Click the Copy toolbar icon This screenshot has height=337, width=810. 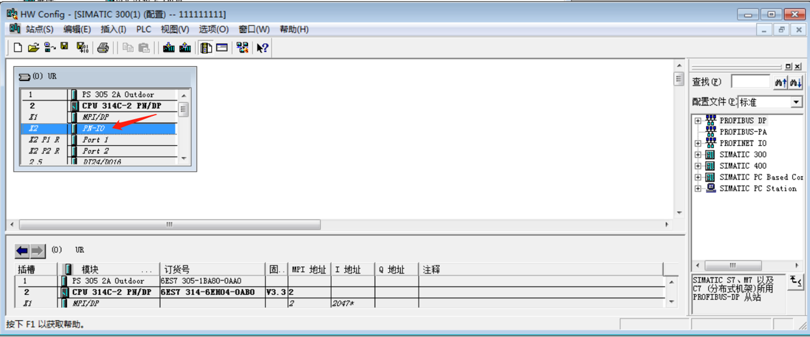pos(128,47)
